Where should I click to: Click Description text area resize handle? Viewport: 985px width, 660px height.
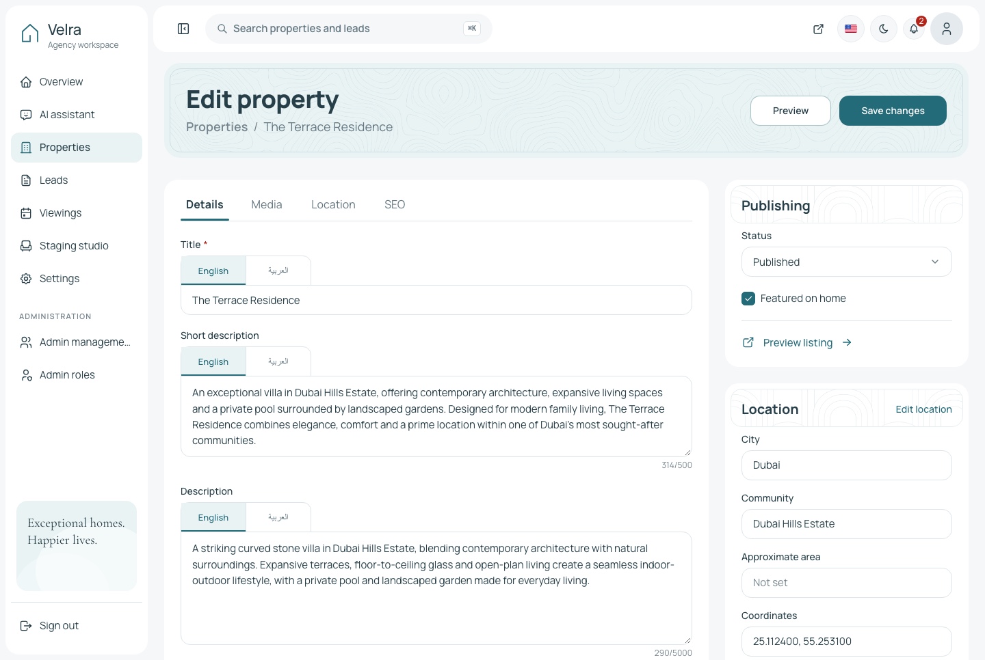click(687, 640)
